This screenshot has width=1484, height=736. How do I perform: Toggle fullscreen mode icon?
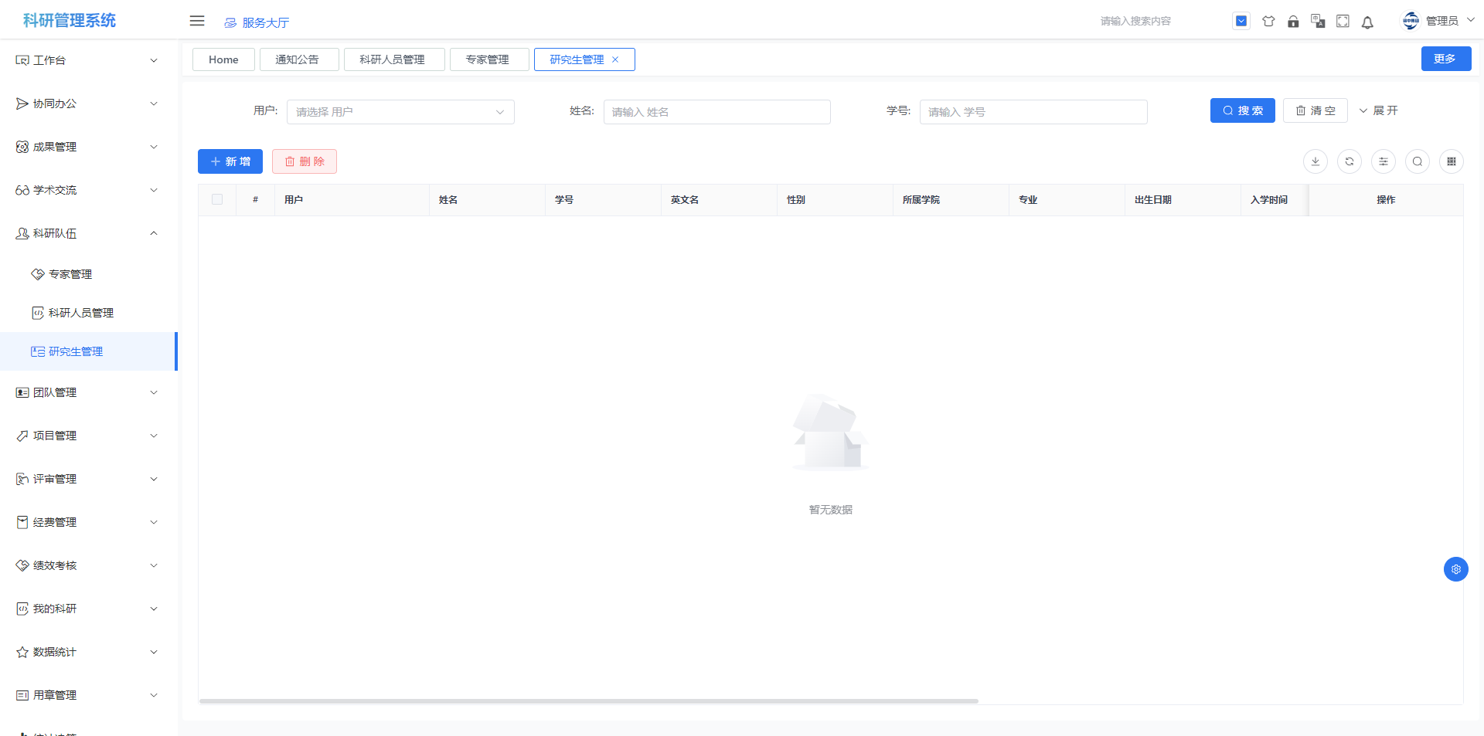click(x=1343, y=22)
